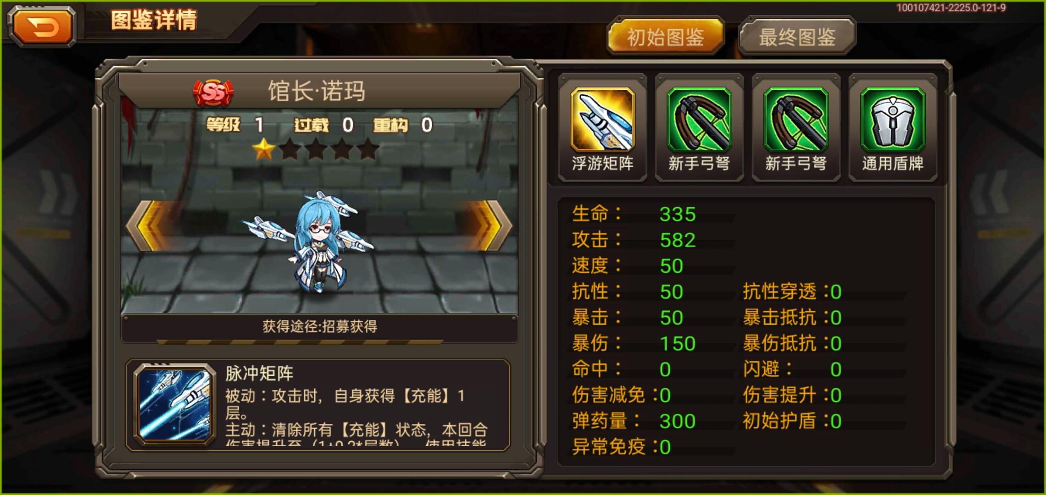Tap the red SS rank badge
Image resolution: width=1046 pixels, height=495 pixels.
tap(213, 93)
